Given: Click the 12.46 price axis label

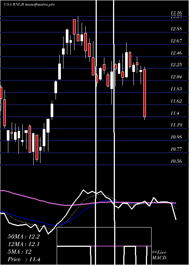Looking at the screenshot, I should (176, 53).
